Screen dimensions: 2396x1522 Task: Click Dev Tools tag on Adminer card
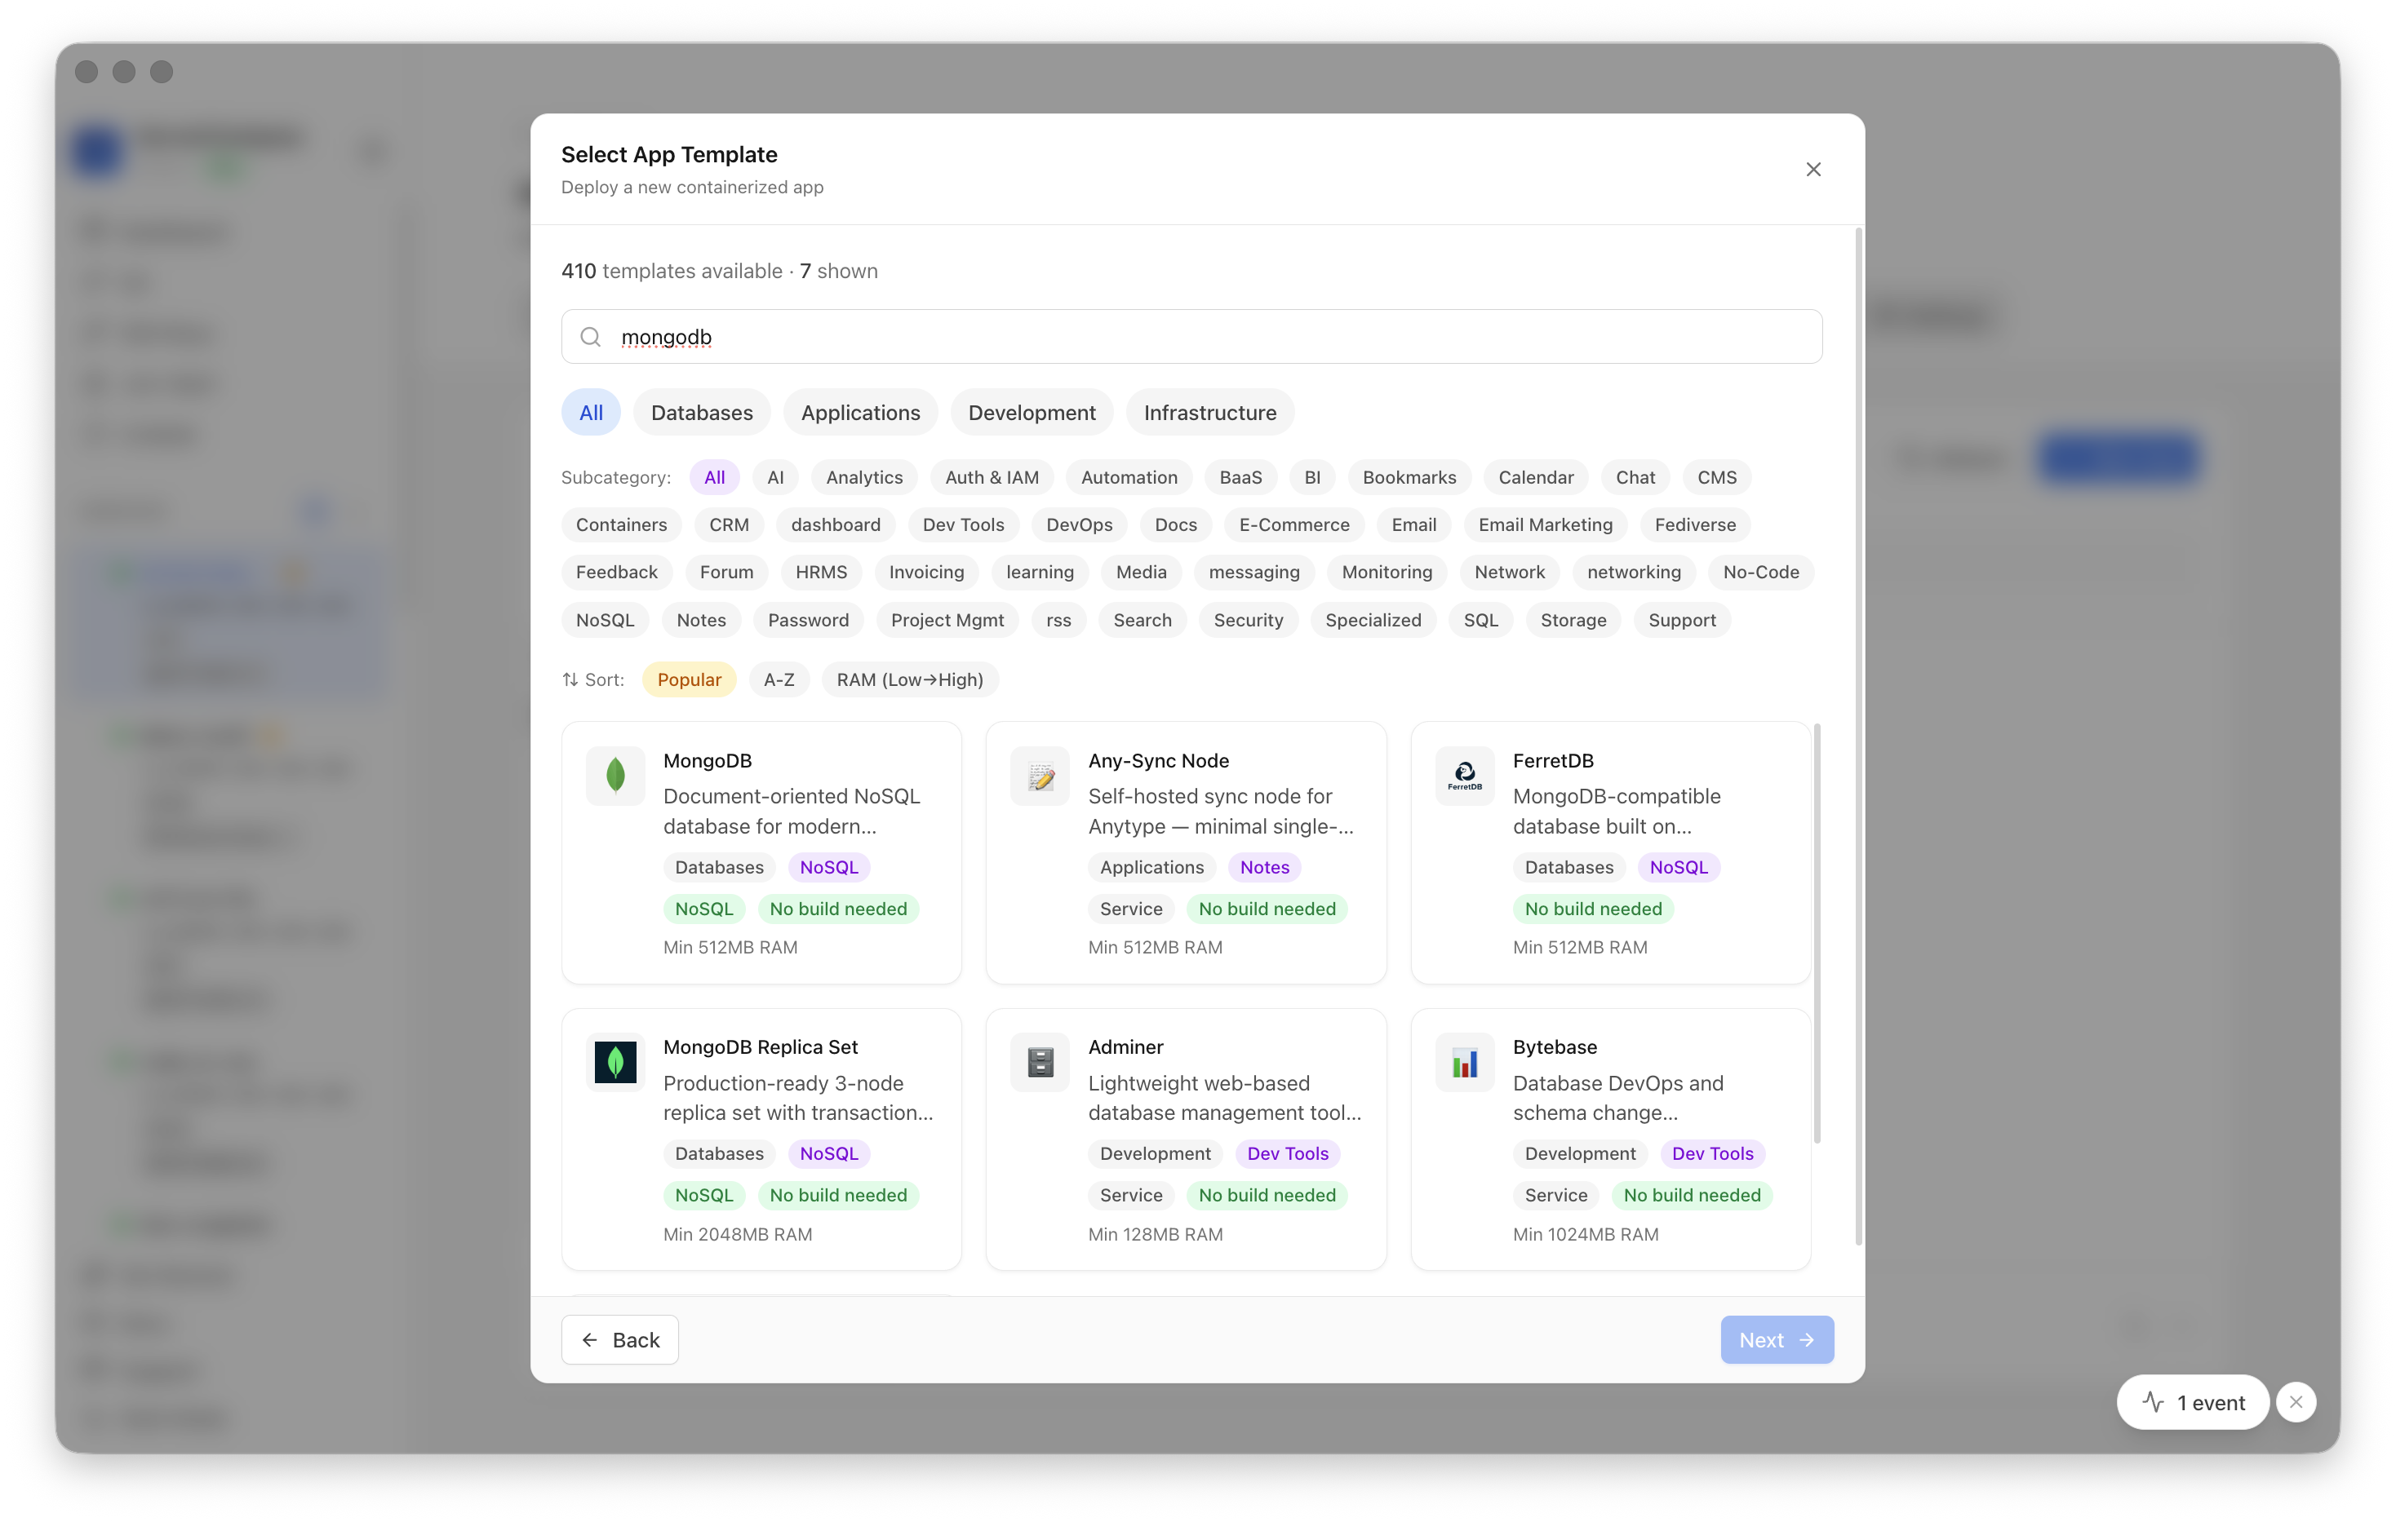click(1288, 1153)
